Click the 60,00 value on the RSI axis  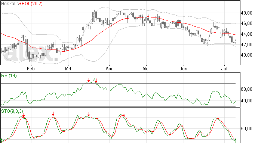pyautogui.click(x=246, y=89)
